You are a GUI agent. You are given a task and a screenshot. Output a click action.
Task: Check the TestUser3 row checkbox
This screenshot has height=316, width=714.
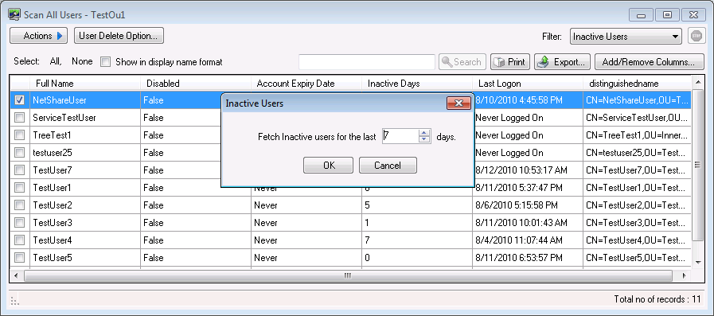click(20, 223)
